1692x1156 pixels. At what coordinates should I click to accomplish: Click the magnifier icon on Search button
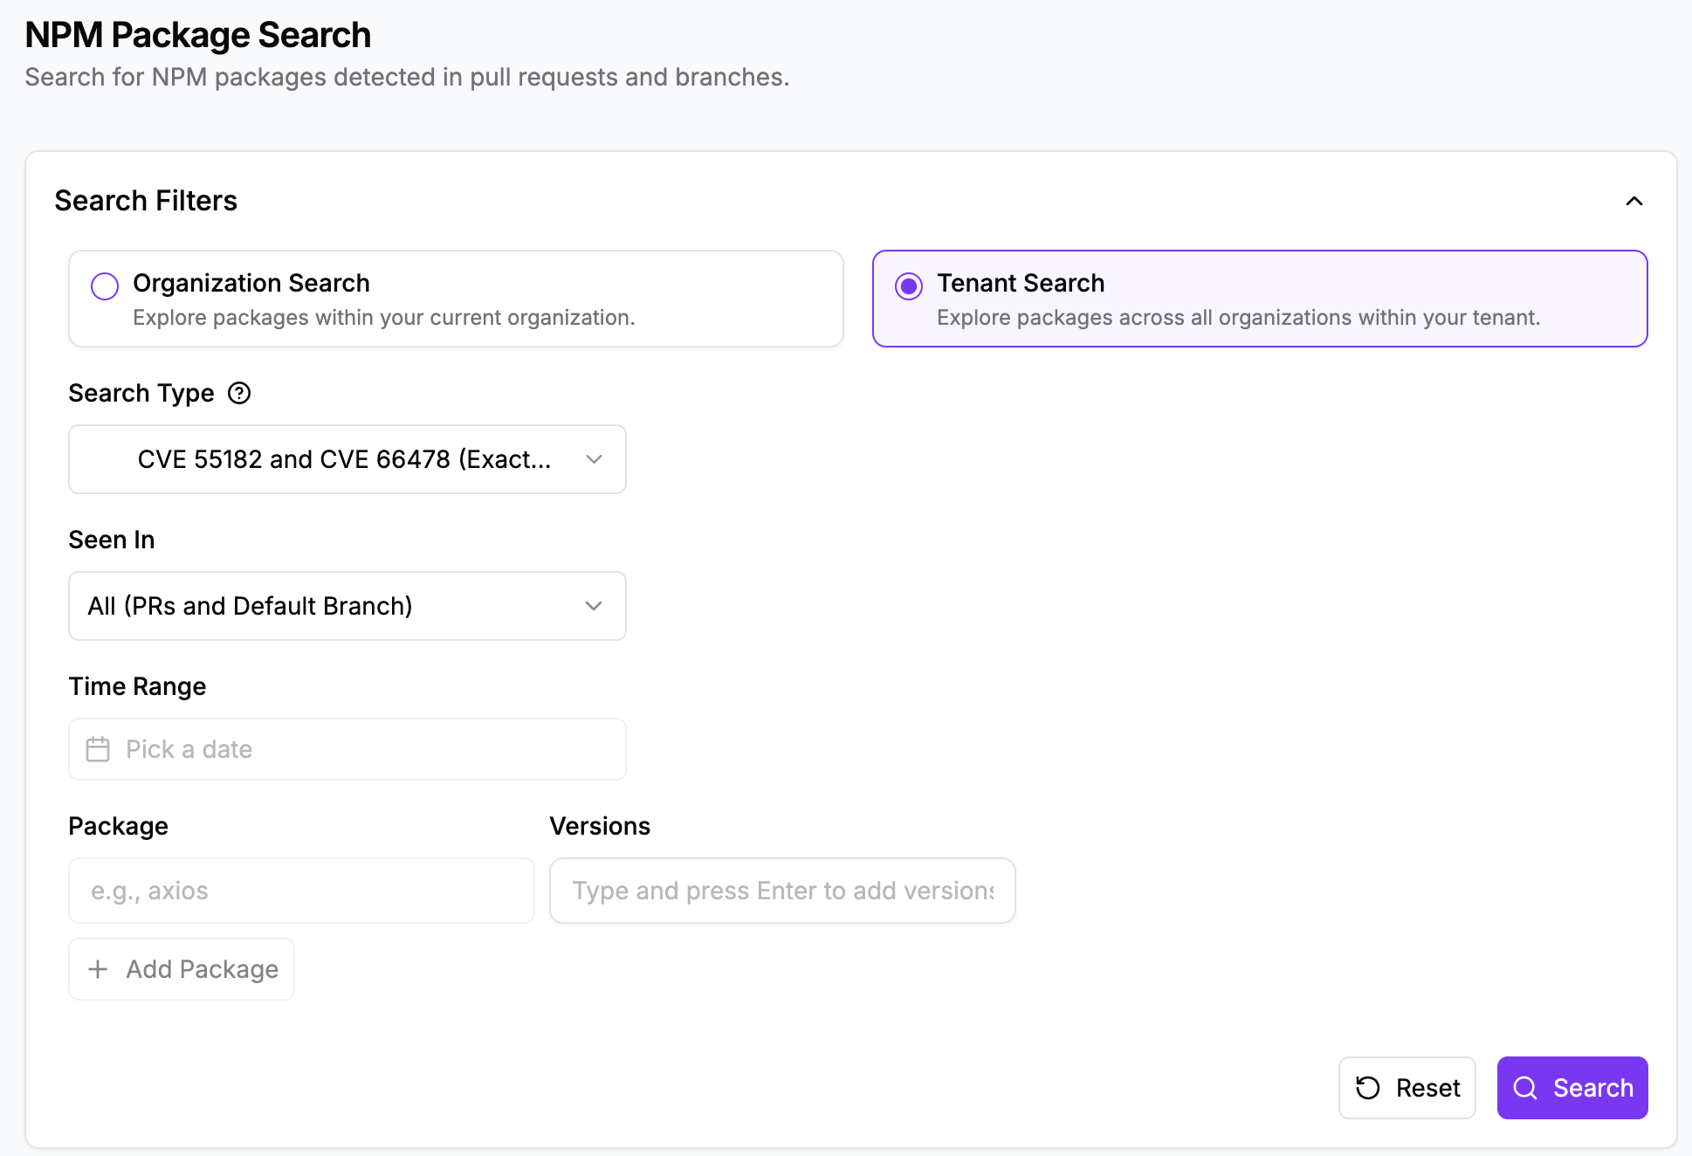pos(1525,1088)
